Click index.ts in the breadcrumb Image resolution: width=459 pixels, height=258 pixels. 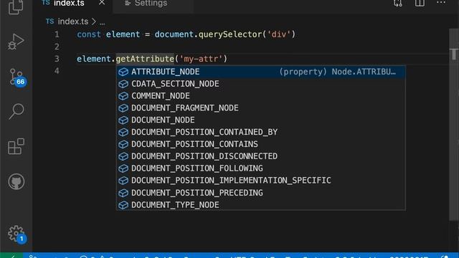tap(73, 21)
